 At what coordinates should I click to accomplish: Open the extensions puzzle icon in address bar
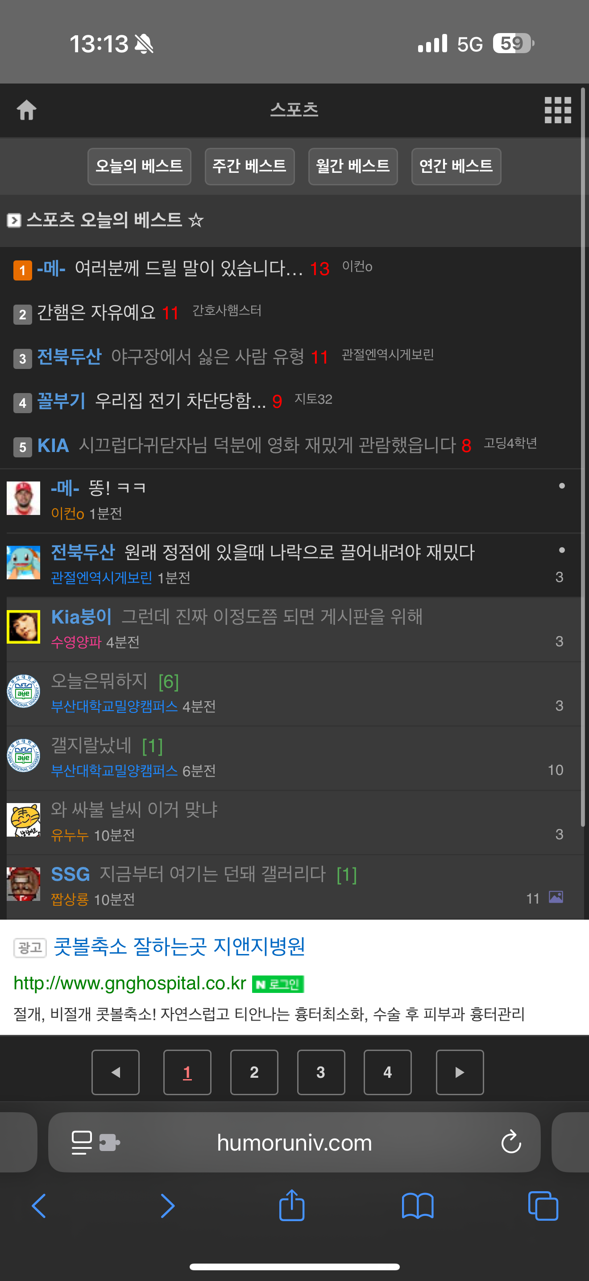[x=110, y=1142]
